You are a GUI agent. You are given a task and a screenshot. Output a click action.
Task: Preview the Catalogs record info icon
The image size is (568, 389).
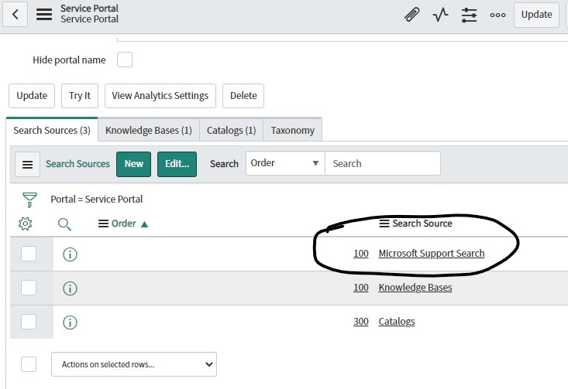[70, 322]
